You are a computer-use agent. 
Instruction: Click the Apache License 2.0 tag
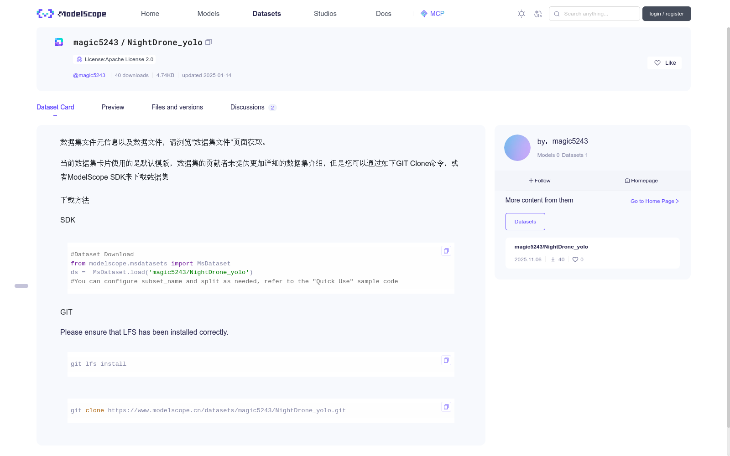pyautogui.click(x=114, y=59)
